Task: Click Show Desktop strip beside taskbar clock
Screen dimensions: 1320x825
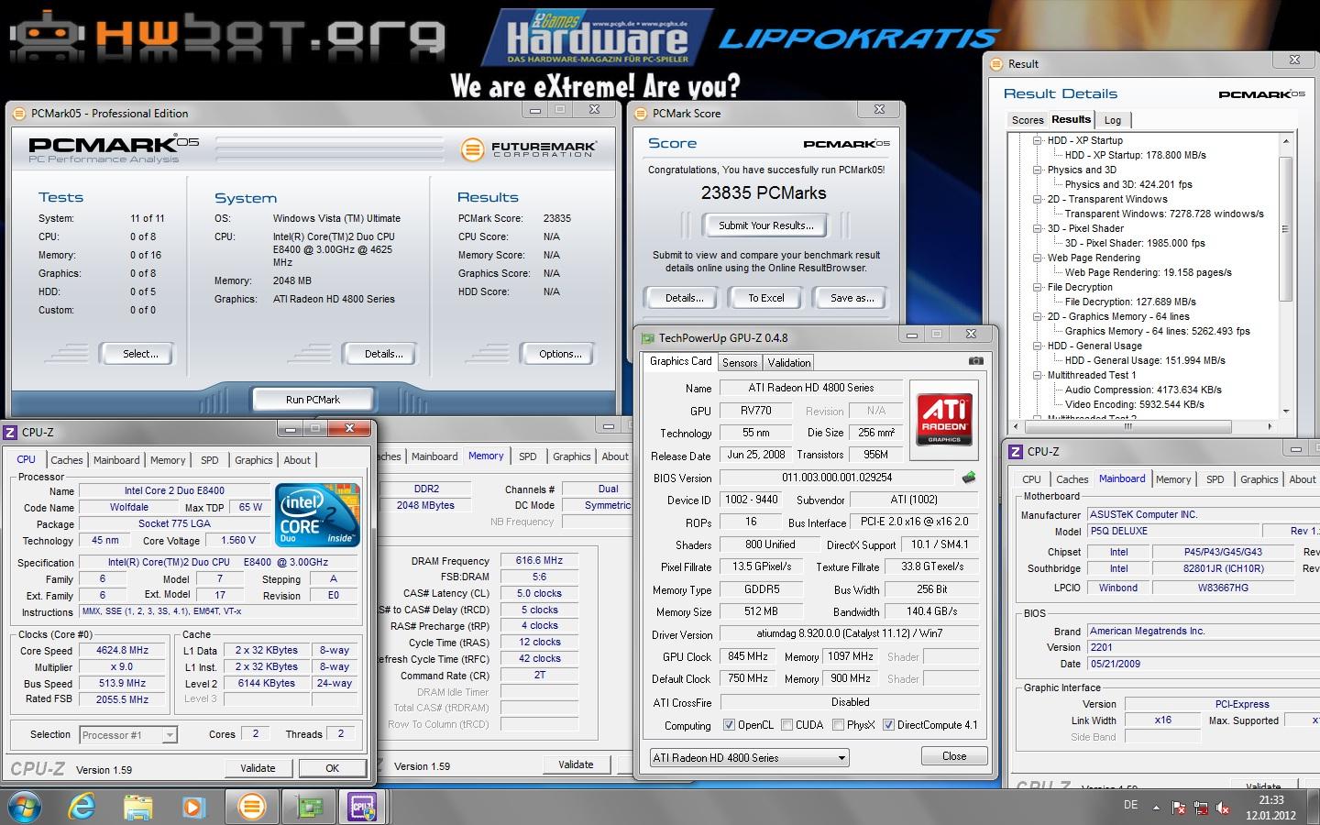Action: [x=1314, y=807]
